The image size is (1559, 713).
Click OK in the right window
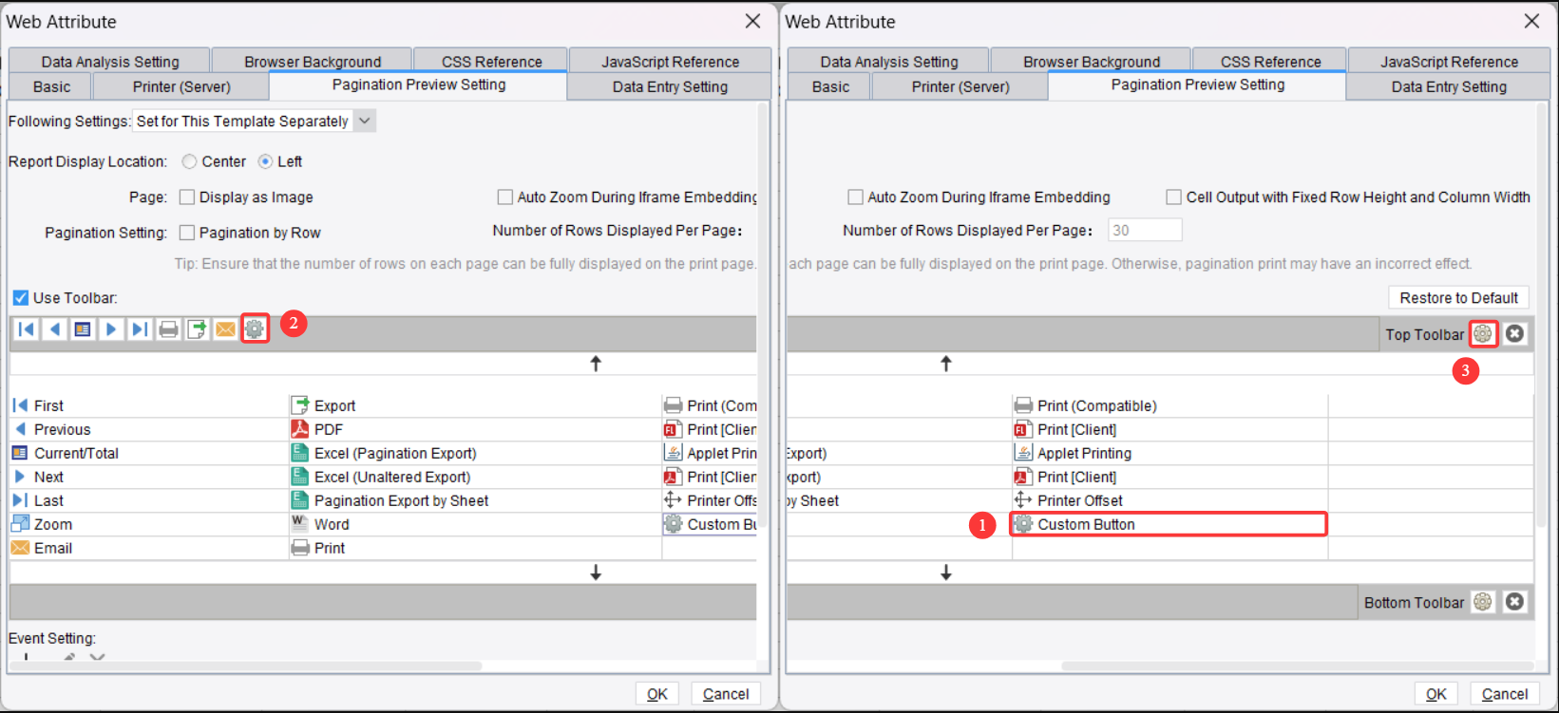1436,694
